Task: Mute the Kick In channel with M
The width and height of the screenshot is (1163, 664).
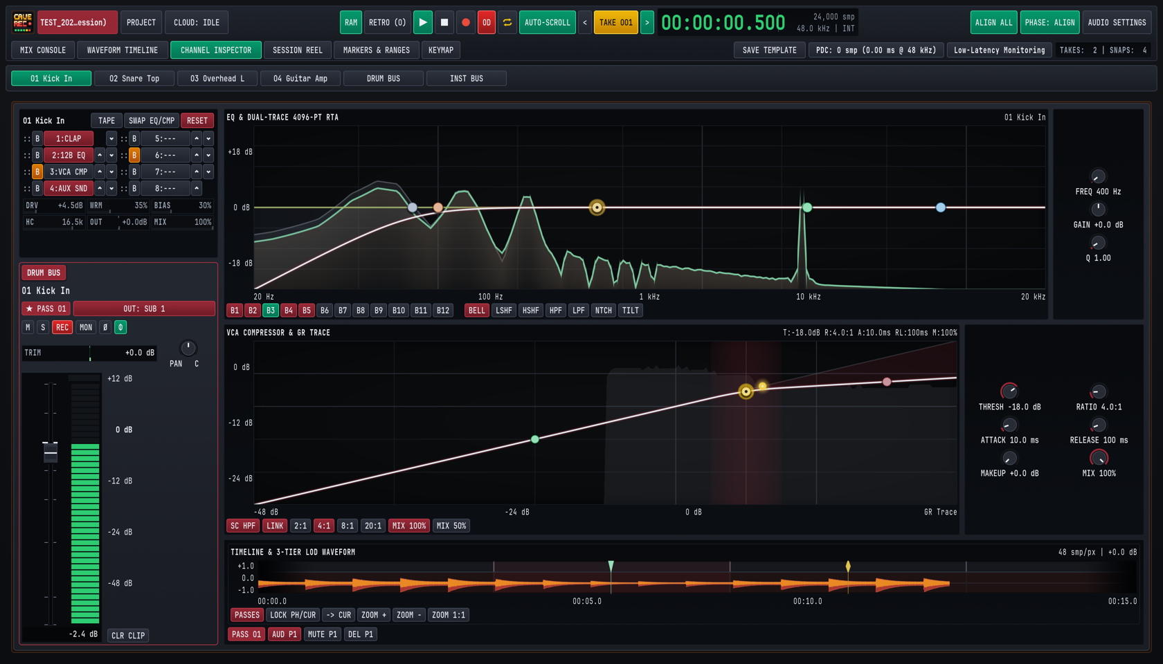Action: pyautogui.click(x=28, y=327)
